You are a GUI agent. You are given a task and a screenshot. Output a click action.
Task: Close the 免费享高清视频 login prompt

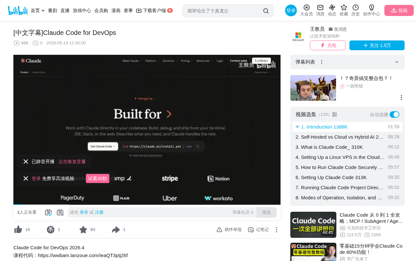[26, 178]
